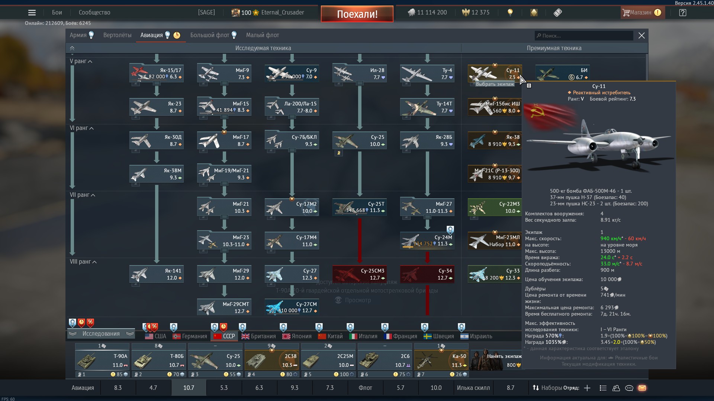The height and width of the screenshot is (401, 714).
Task: Select the premium Су-33 aircraft card
Action: [495, 274]
